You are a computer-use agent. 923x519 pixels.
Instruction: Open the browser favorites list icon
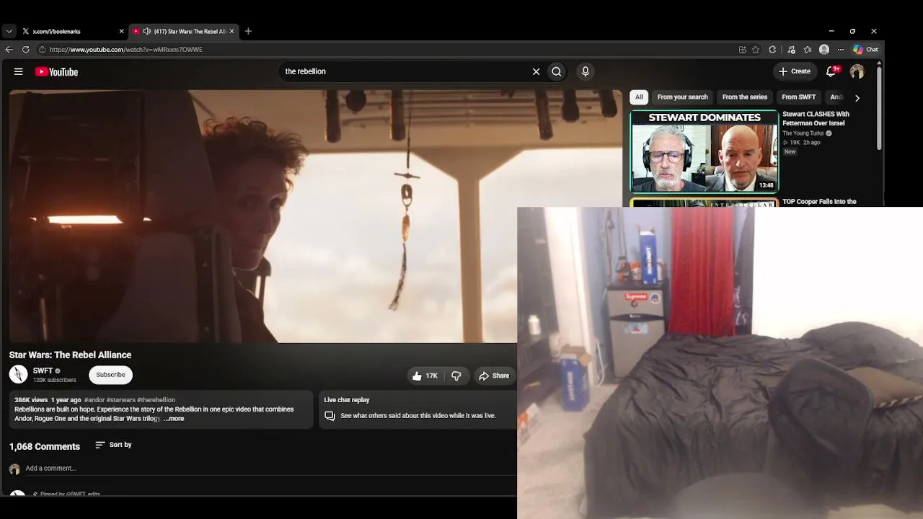(x=808, y=50)
